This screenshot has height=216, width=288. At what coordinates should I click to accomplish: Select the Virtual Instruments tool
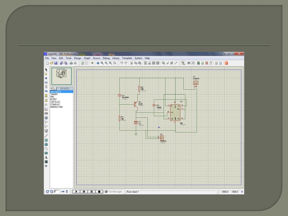tap(46, 131)
